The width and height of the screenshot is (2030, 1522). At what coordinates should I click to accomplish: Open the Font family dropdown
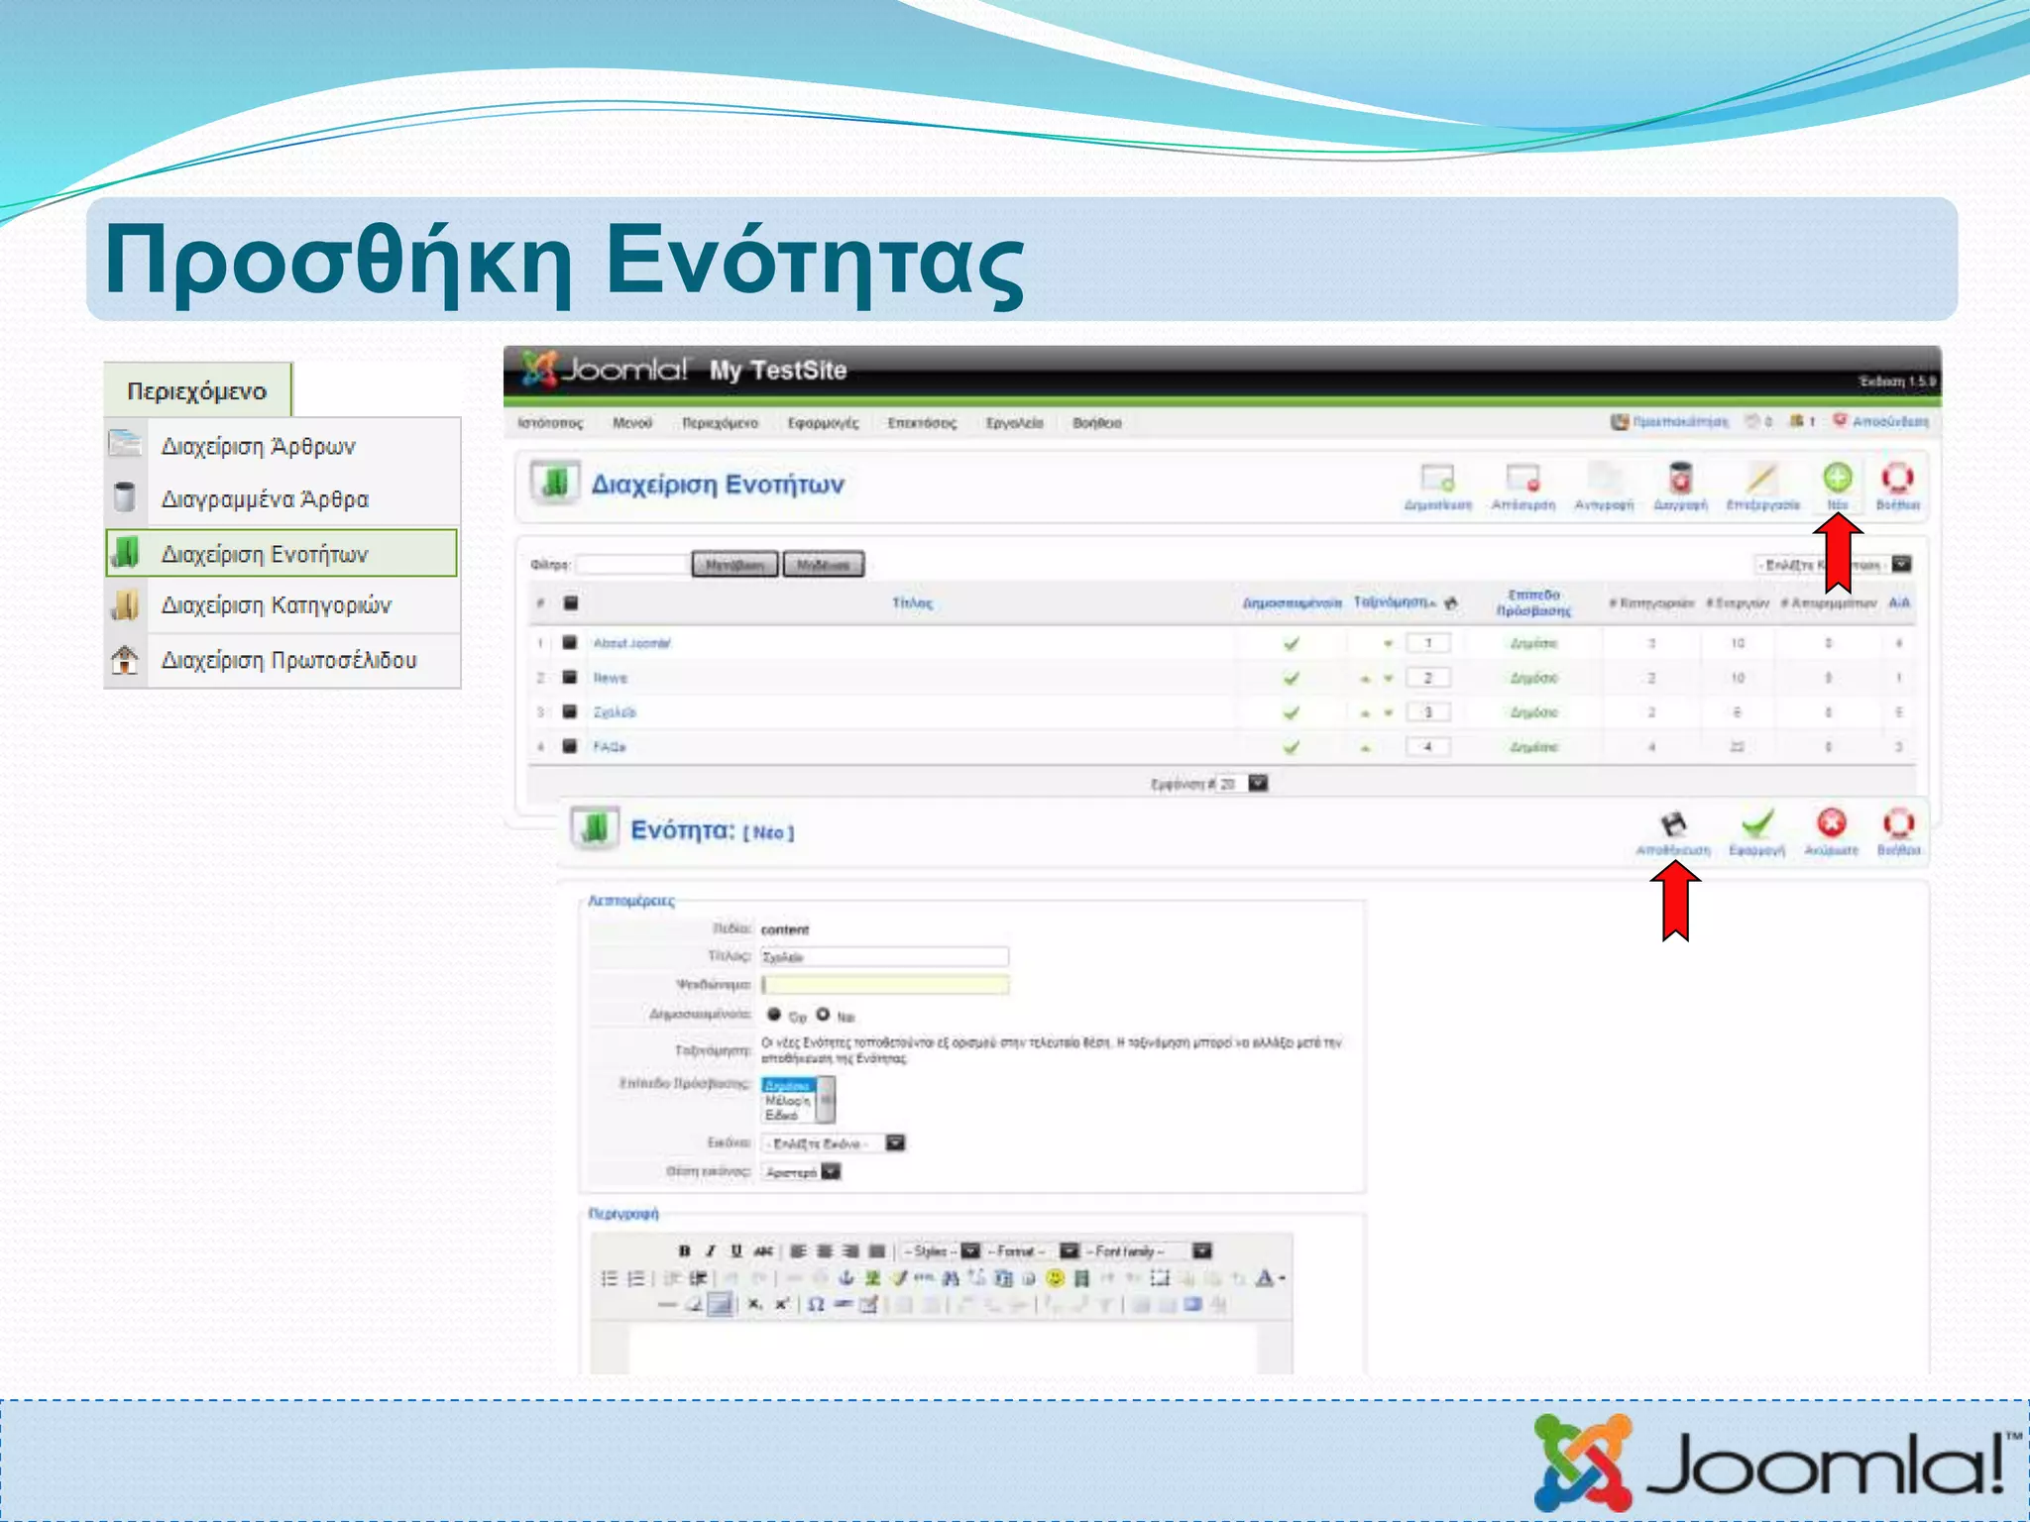[x=1201, y=1251]
